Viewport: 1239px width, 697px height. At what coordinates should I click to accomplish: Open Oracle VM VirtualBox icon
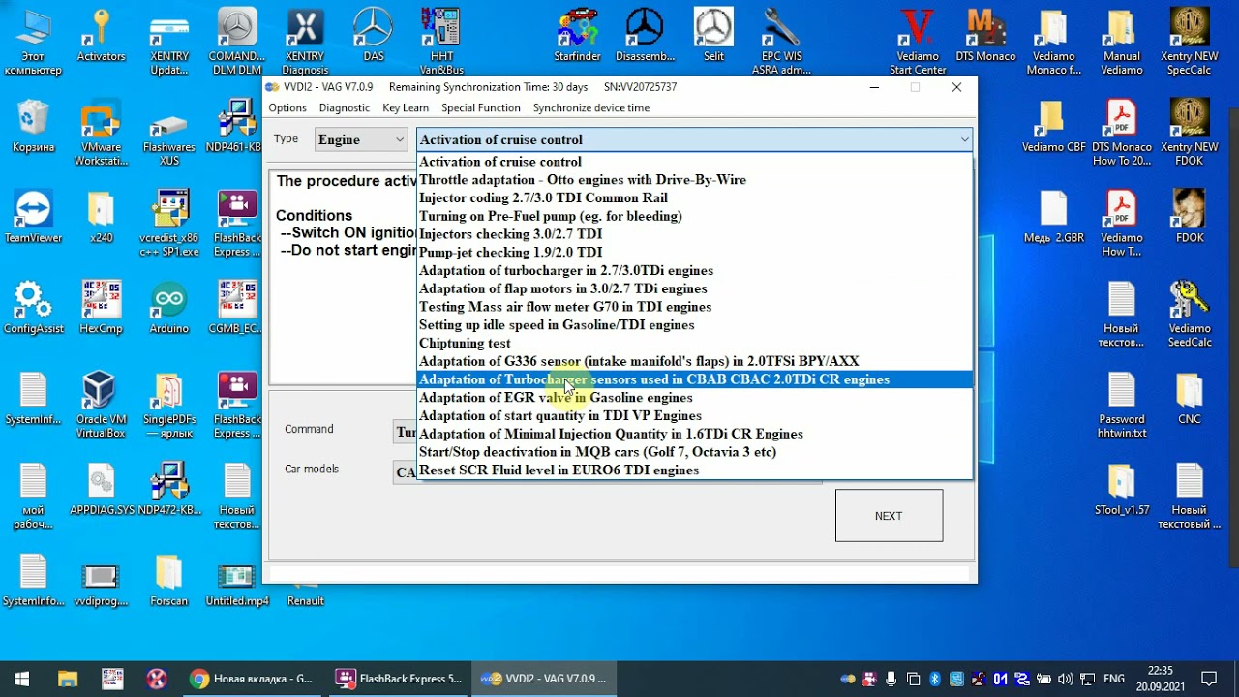pos(101,405)
